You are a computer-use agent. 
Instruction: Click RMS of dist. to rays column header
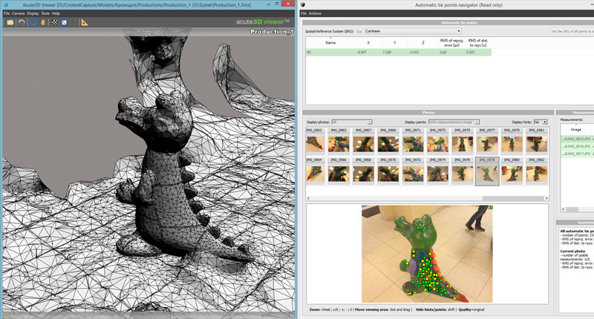[478, 43]
